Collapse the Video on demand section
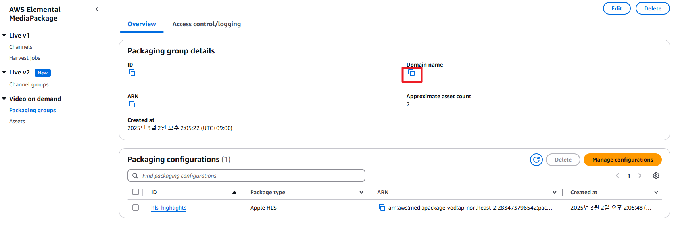Viewport: 674px width, 231px height. (x=4, y=99)
